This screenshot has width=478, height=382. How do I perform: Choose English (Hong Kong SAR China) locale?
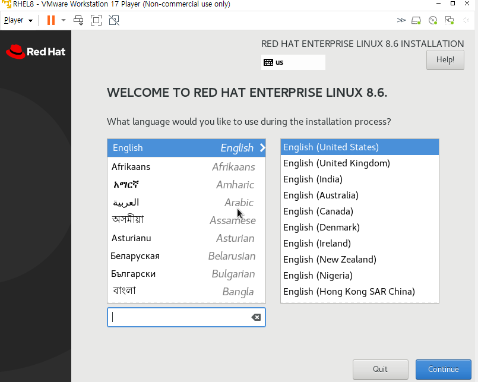(360, 291)
